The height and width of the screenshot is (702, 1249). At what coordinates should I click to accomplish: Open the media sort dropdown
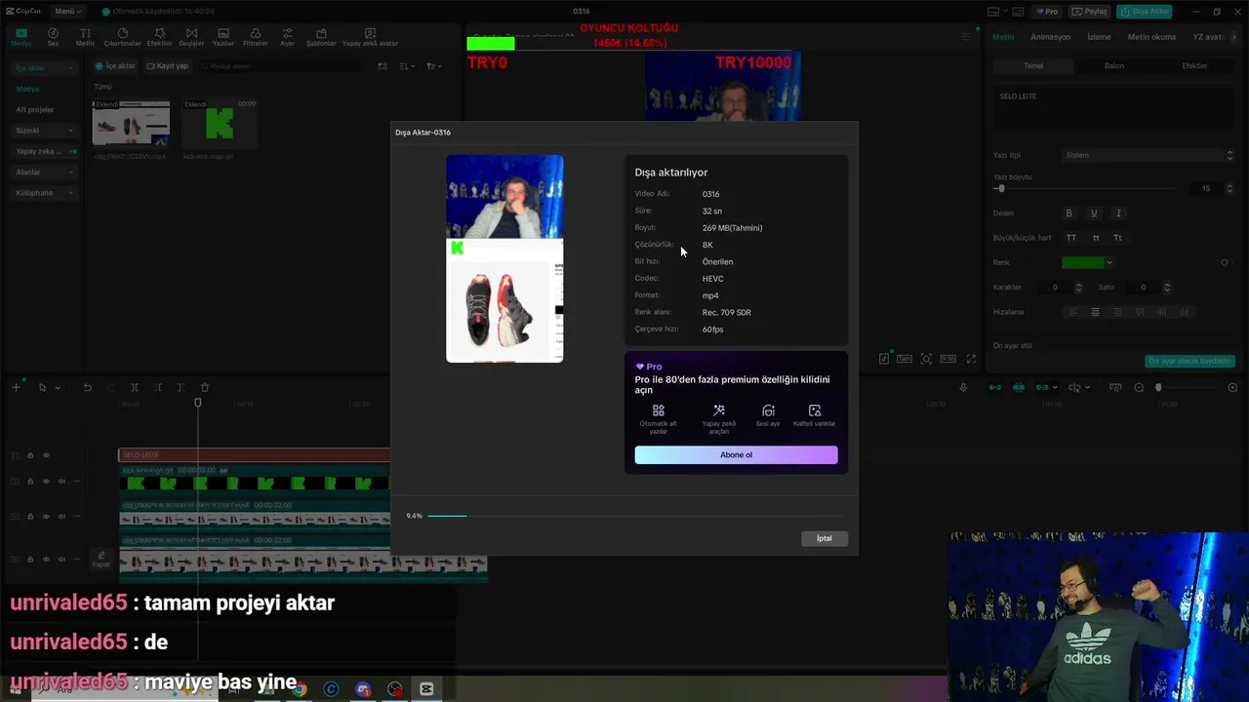(407, 66)
